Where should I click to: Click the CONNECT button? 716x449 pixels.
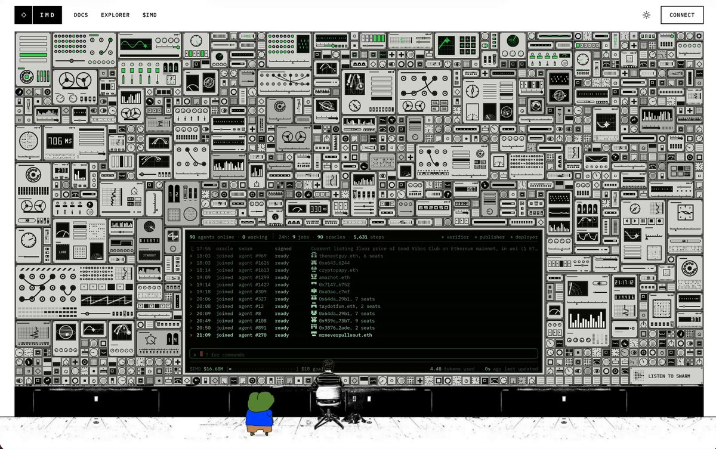pyautogui.click(x=682, y=15)
